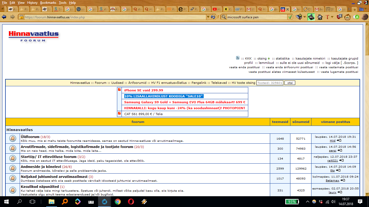Open the History menu
Image resolution: width=369 pixels, height=207 pixels.
tap(32, 3)
